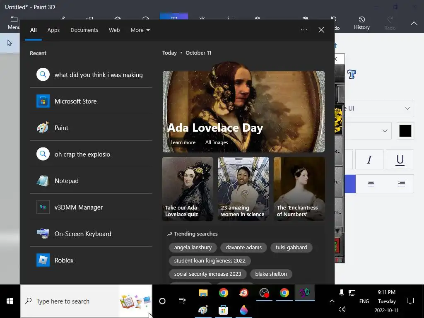Search trending topic angela lansbury

coord(193,248)
